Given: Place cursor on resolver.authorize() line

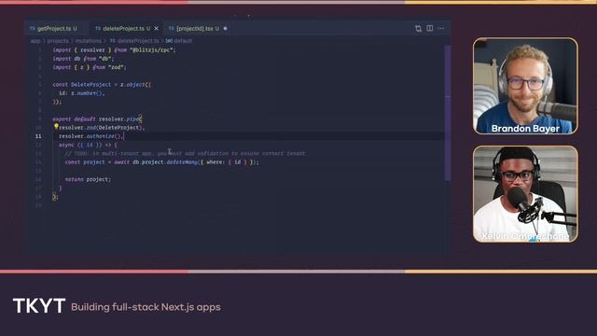Looking at the screenshot, I should [91, 136].
